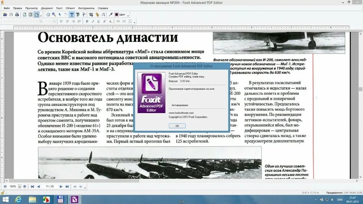Toggle superscript formatting

pyautogui.click(x=105, y=21)
